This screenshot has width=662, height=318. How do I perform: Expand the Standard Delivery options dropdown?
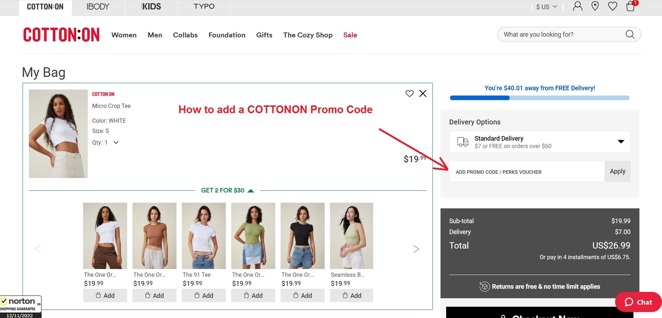pyautogui.click(x=621, y=141)
